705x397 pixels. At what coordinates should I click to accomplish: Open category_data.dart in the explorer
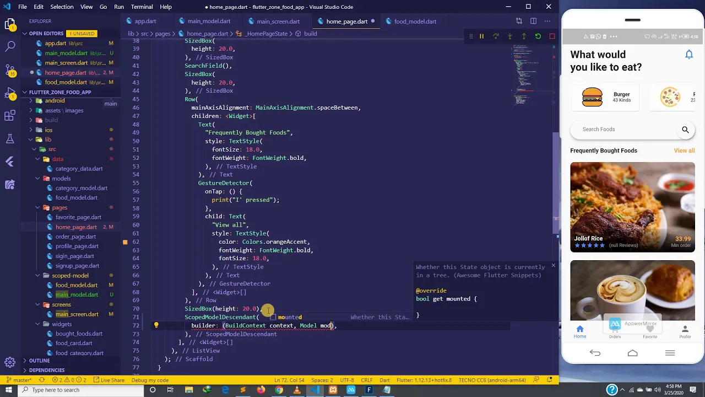79,169
